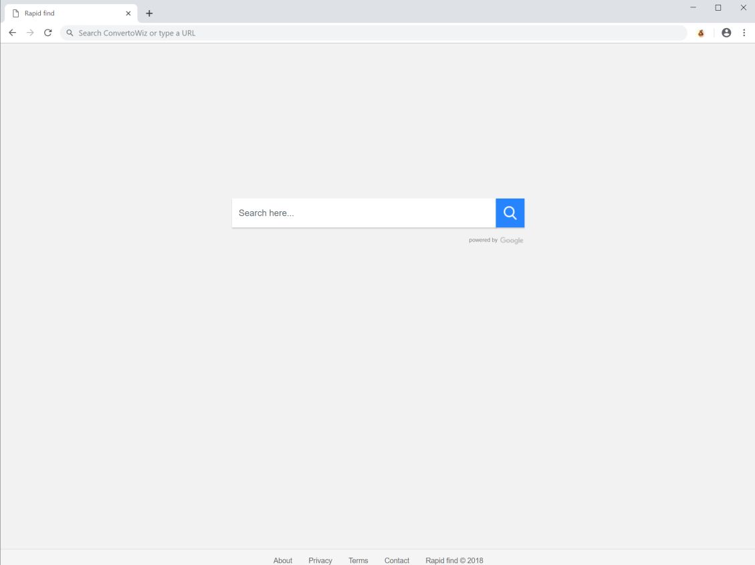Minimize the browser window
755x565 pixels.
pos(693,8)
